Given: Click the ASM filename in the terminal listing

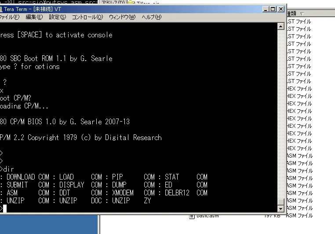Looking at the screenshot, I should pos(12,193).
